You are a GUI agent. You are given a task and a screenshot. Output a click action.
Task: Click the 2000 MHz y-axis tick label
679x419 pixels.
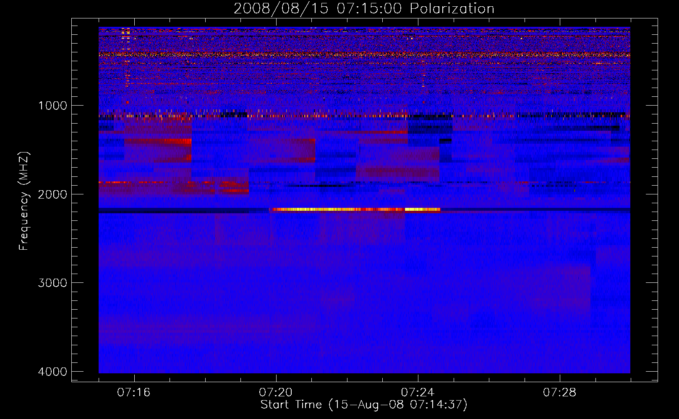[x=52, y=194]
